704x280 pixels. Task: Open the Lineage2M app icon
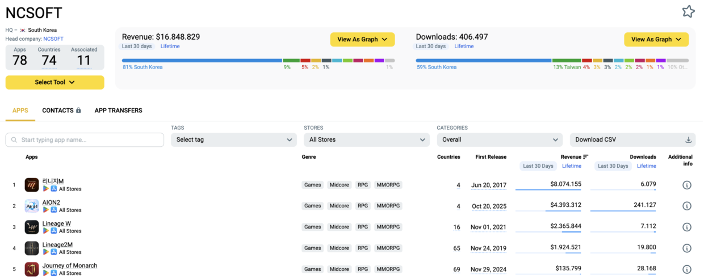[x=32, y=248]
